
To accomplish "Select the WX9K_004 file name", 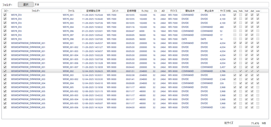I will pyautogui.click(x=68, y=83).
